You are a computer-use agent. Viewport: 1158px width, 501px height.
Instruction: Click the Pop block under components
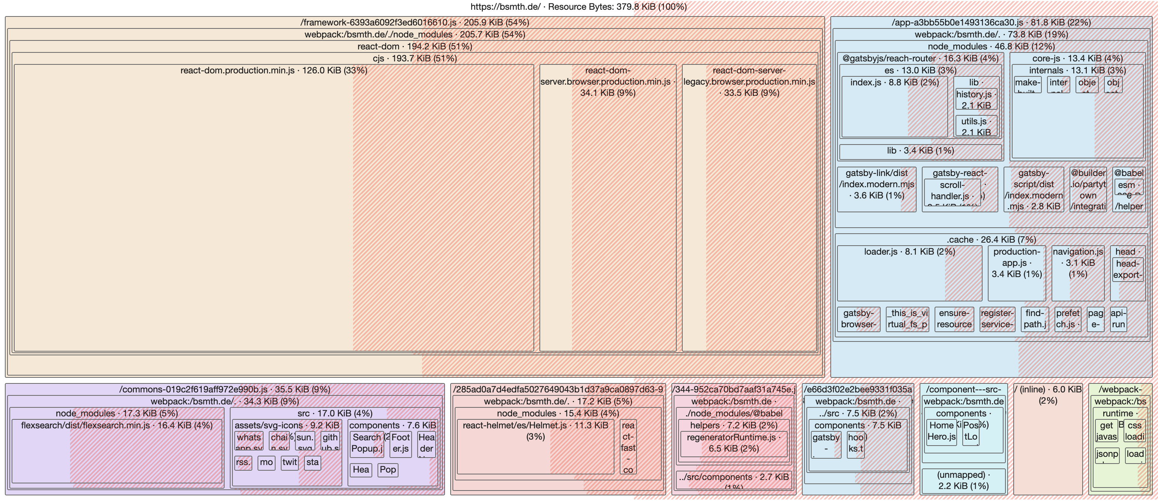(388, 470)
